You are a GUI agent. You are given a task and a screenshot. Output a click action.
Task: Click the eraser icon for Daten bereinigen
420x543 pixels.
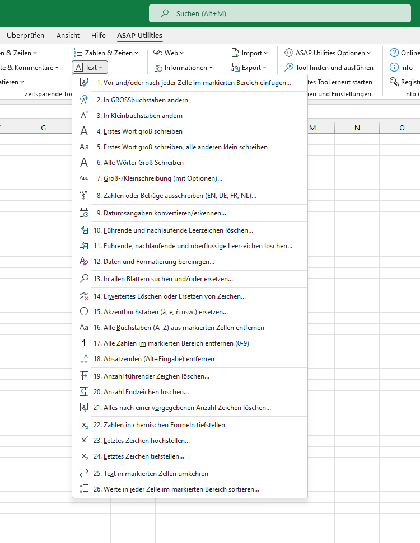pyautogui.click(x=84, y=262)
